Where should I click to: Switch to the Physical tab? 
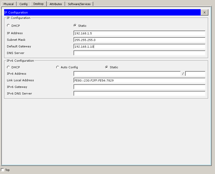9,4
